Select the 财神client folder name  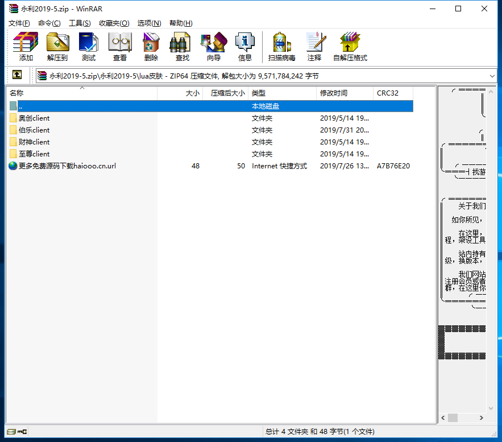[x=34, y=142]
